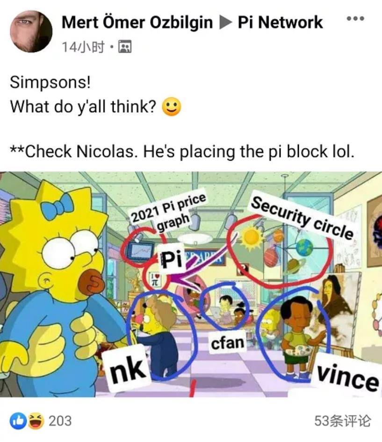Image resolution: width=382 pixels, height=442 pixels.
Task: Click the arrow between author and group name
Action: [225, 22]
